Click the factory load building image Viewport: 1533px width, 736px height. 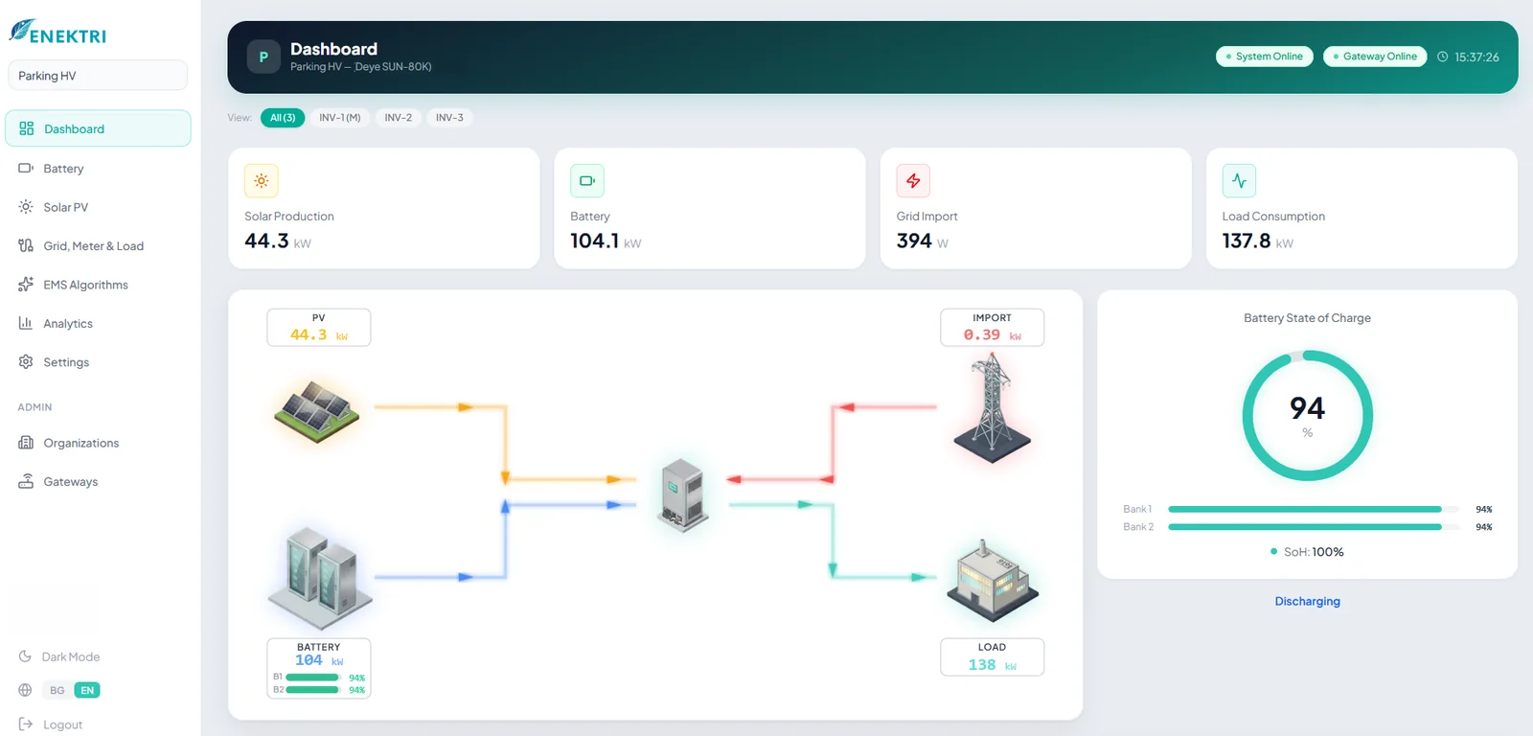coord(993,582)
